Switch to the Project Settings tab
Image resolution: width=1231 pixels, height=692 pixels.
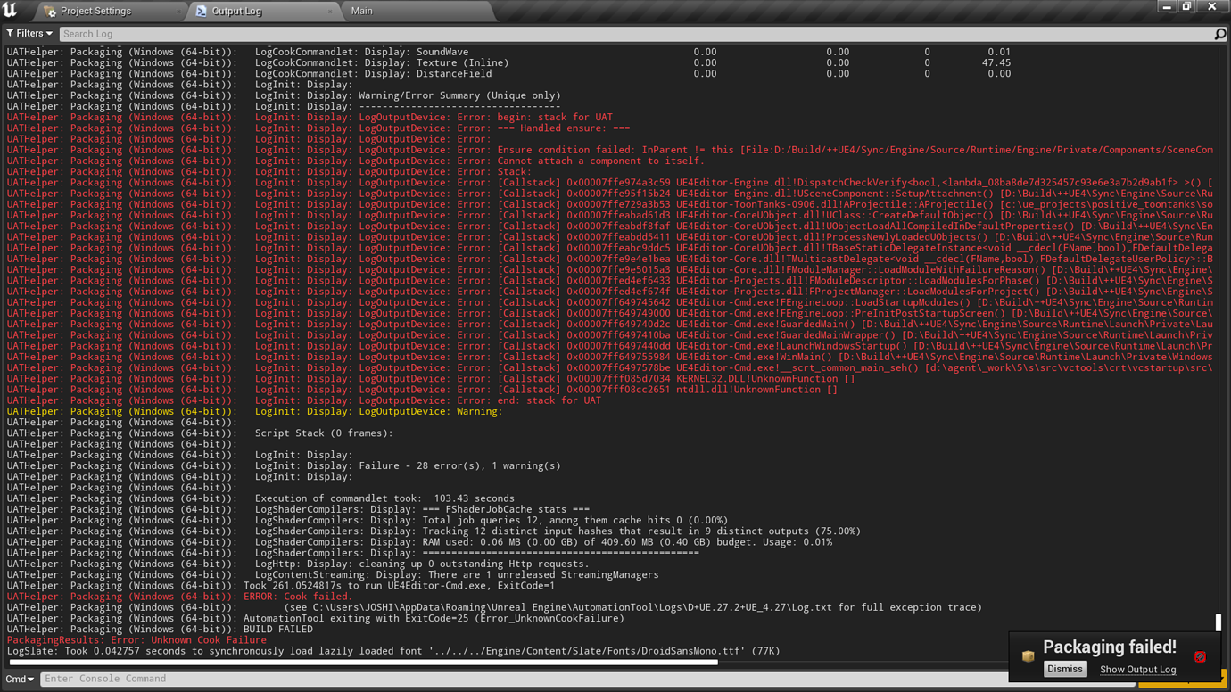coord(95,12)
